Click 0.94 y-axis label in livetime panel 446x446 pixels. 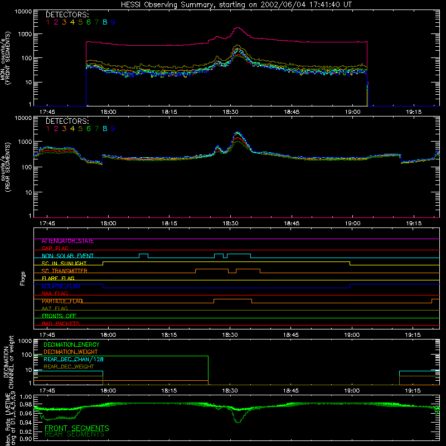(x=26, y=422)
